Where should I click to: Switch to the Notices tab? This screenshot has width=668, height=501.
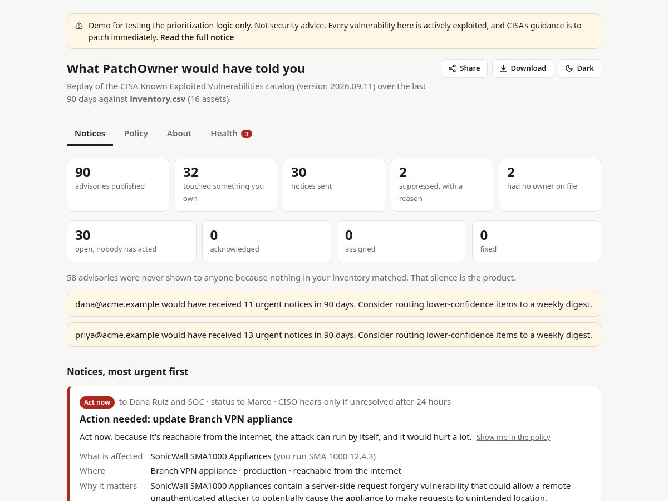[90, 134]
